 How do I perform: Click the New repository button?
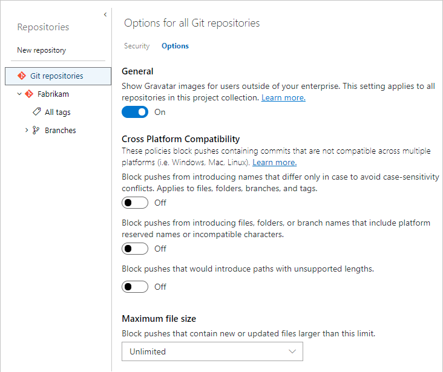tap(42, 50)
